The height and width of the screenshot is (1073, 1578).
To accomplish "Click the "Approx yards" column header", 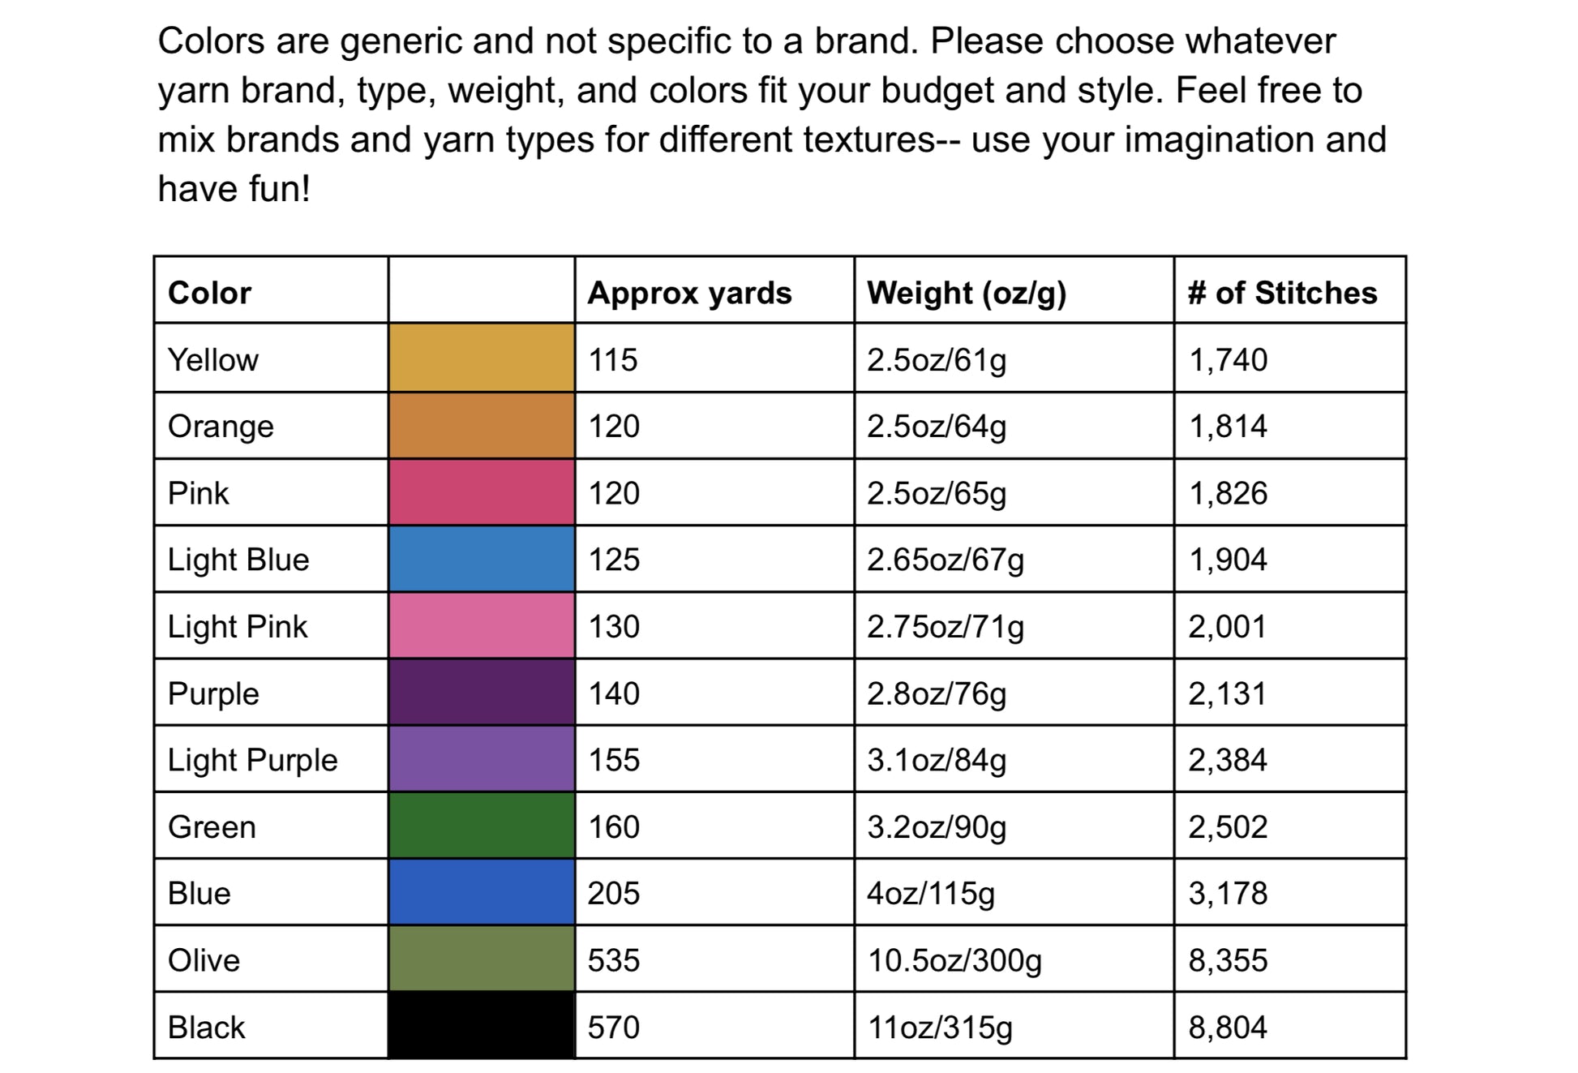I will pos(689,292).
